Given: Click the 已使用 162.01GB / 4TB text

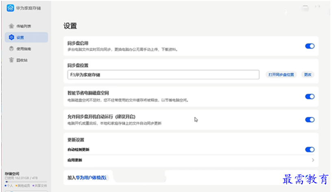Looking at the screenshot, I should tap(21, 178).
